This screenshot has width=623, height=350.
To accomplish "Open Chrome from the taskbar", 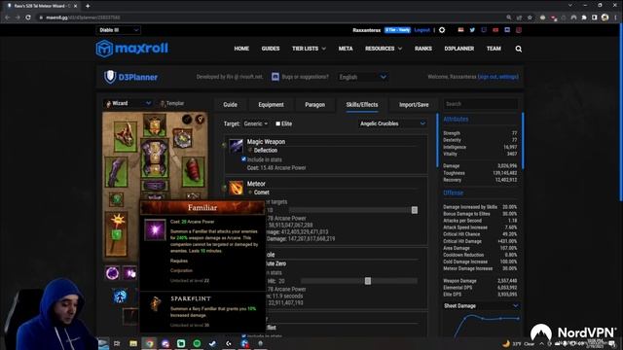I will point(149,343).
